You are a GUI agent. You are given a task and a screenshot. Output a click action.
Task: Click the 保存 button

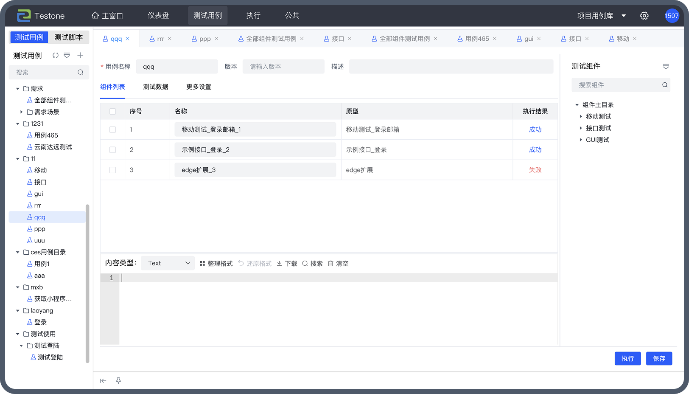point(659,359)
